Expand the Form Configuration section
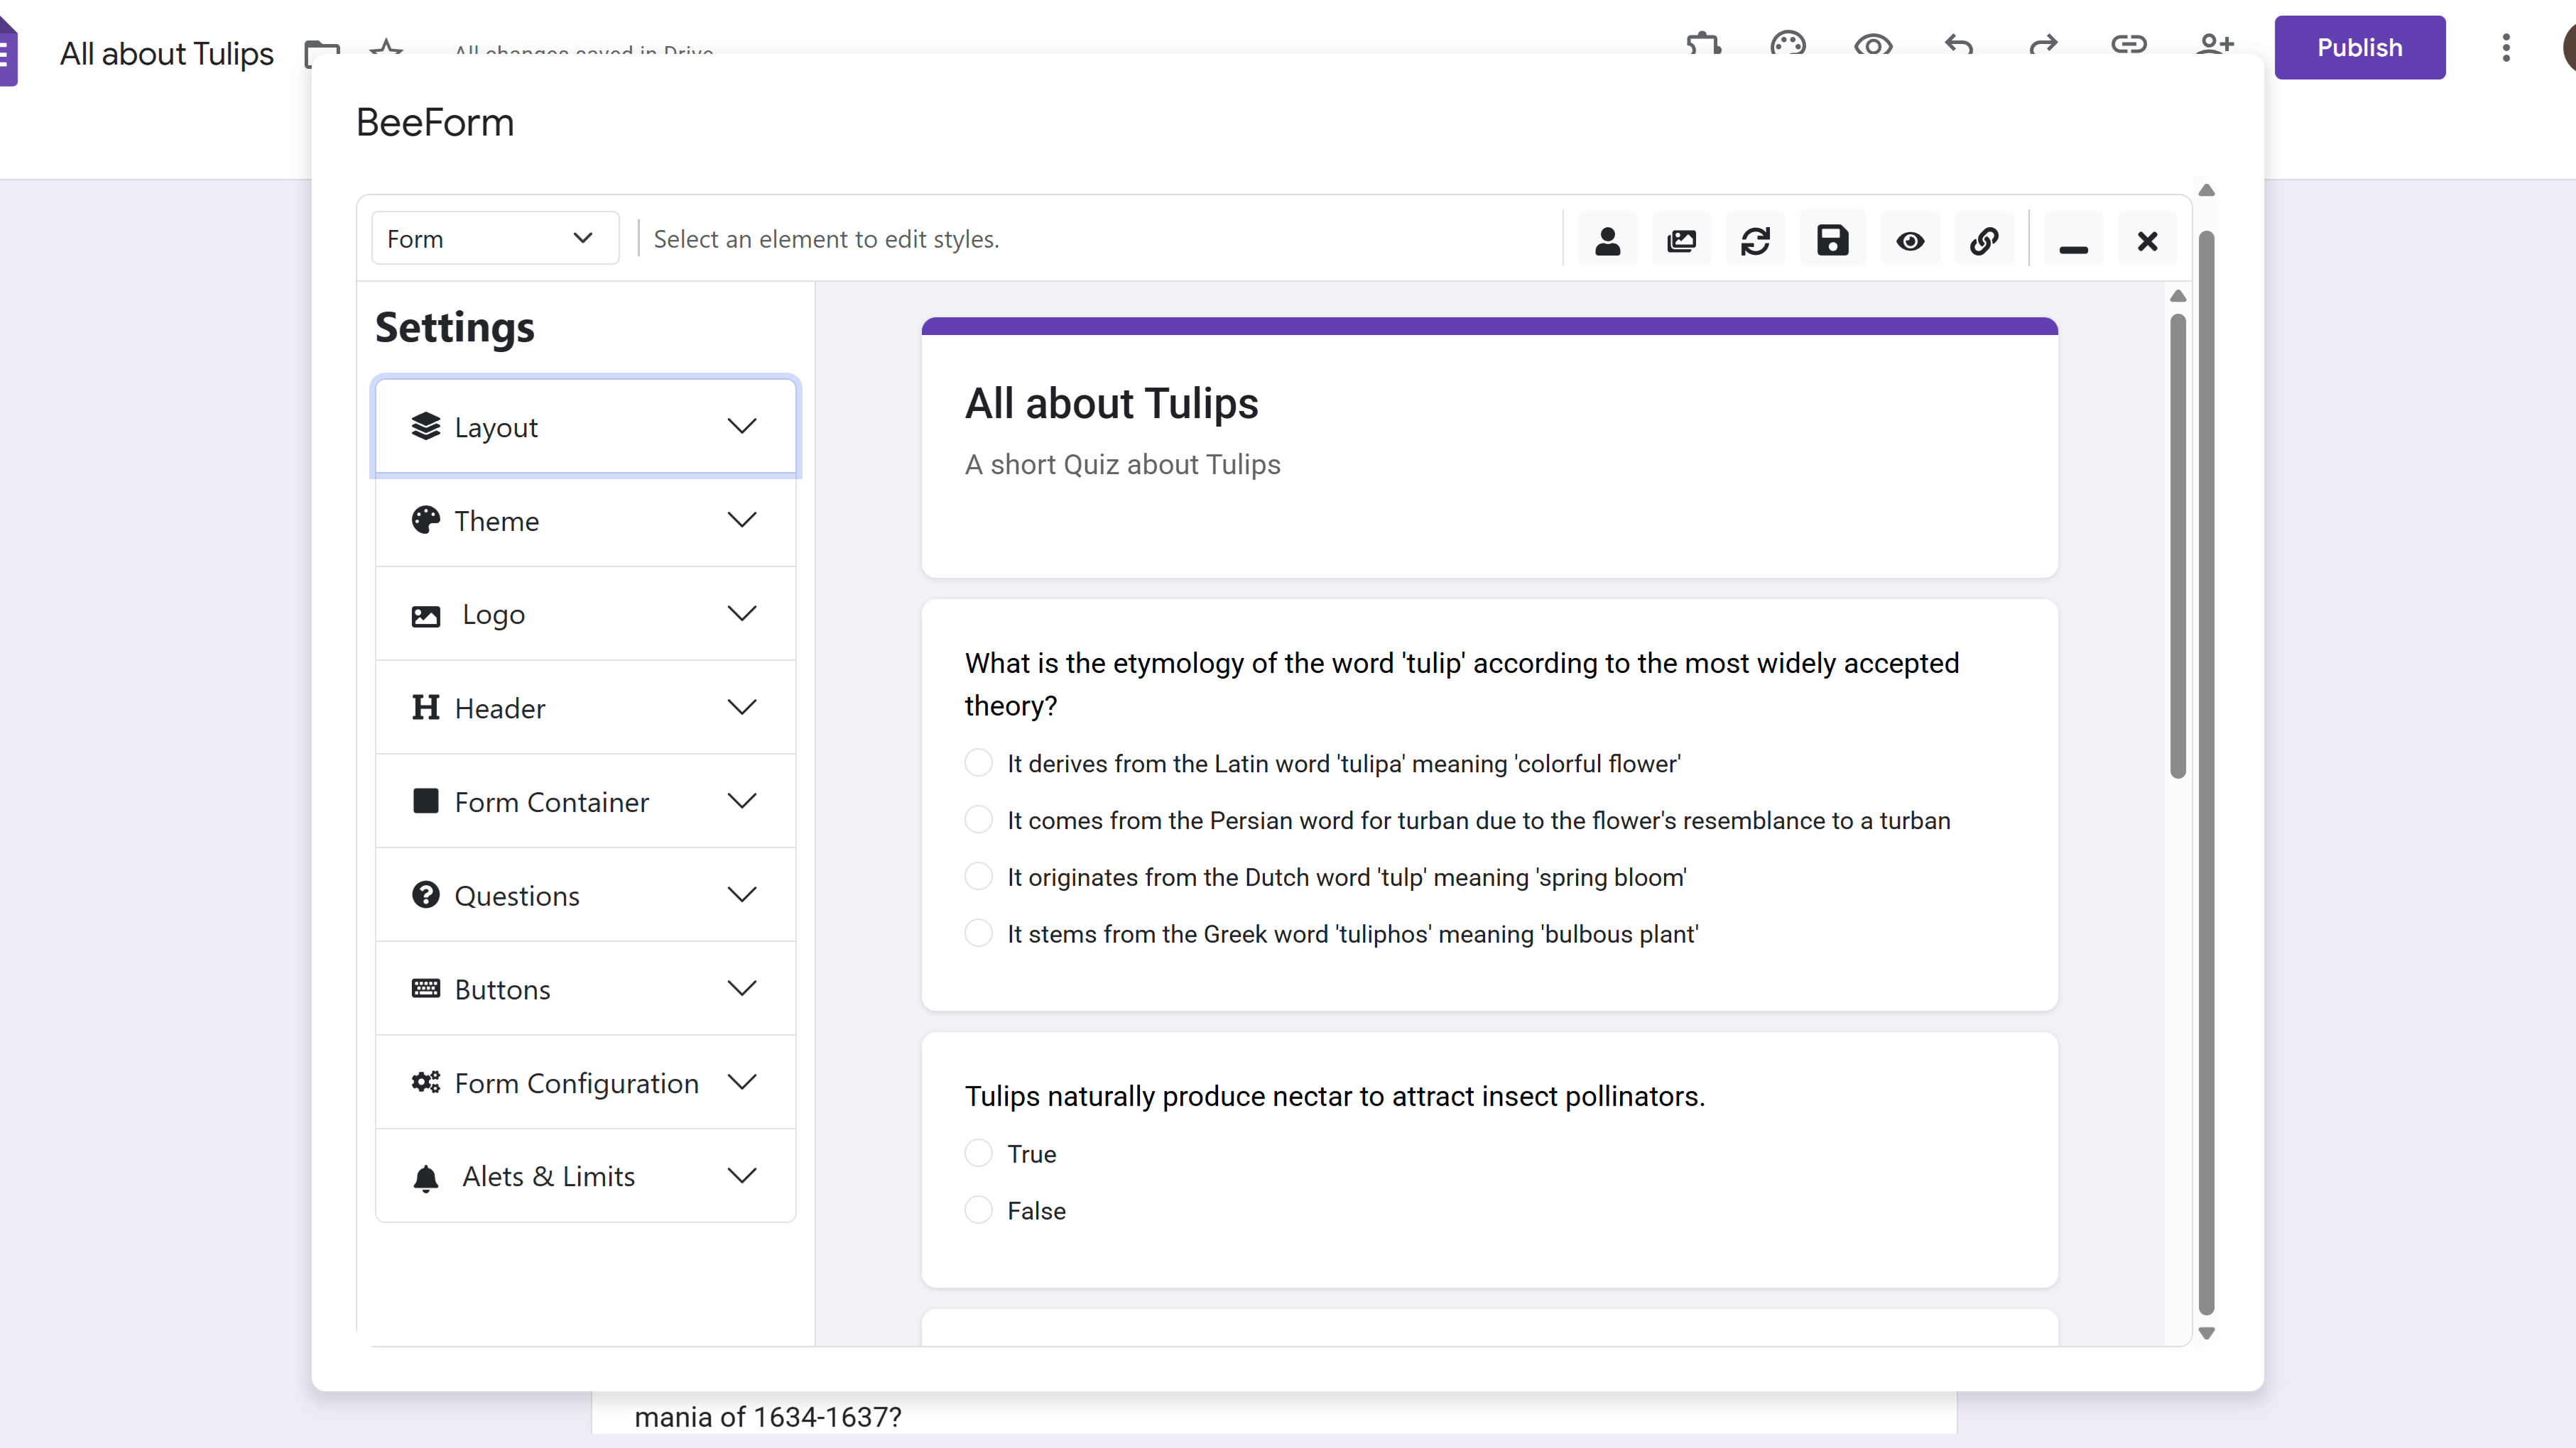 (x=586, y=1083)
